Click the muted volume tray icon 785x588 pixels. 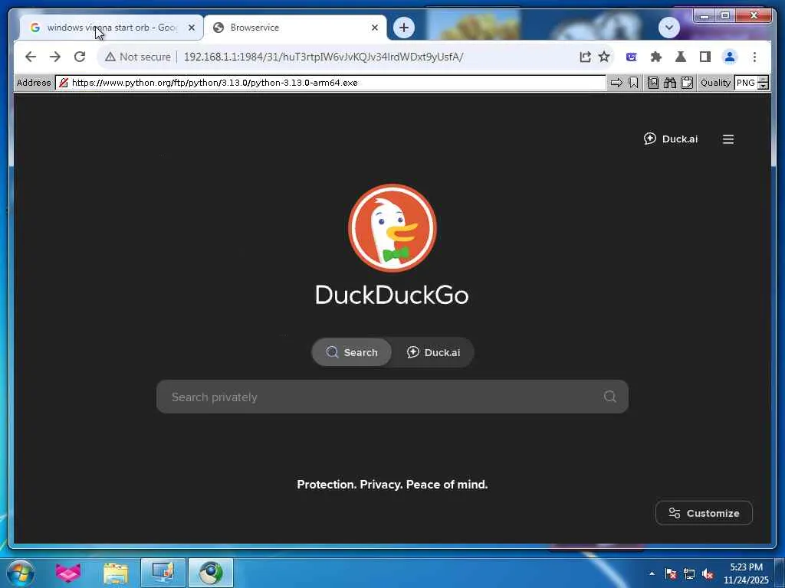pyautogui.click(x=708, y=573)
